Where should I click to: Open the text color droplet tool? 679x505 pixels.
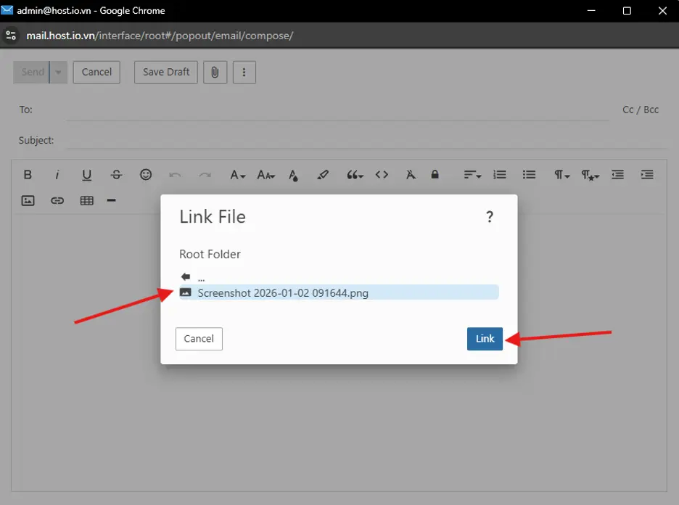293,175
